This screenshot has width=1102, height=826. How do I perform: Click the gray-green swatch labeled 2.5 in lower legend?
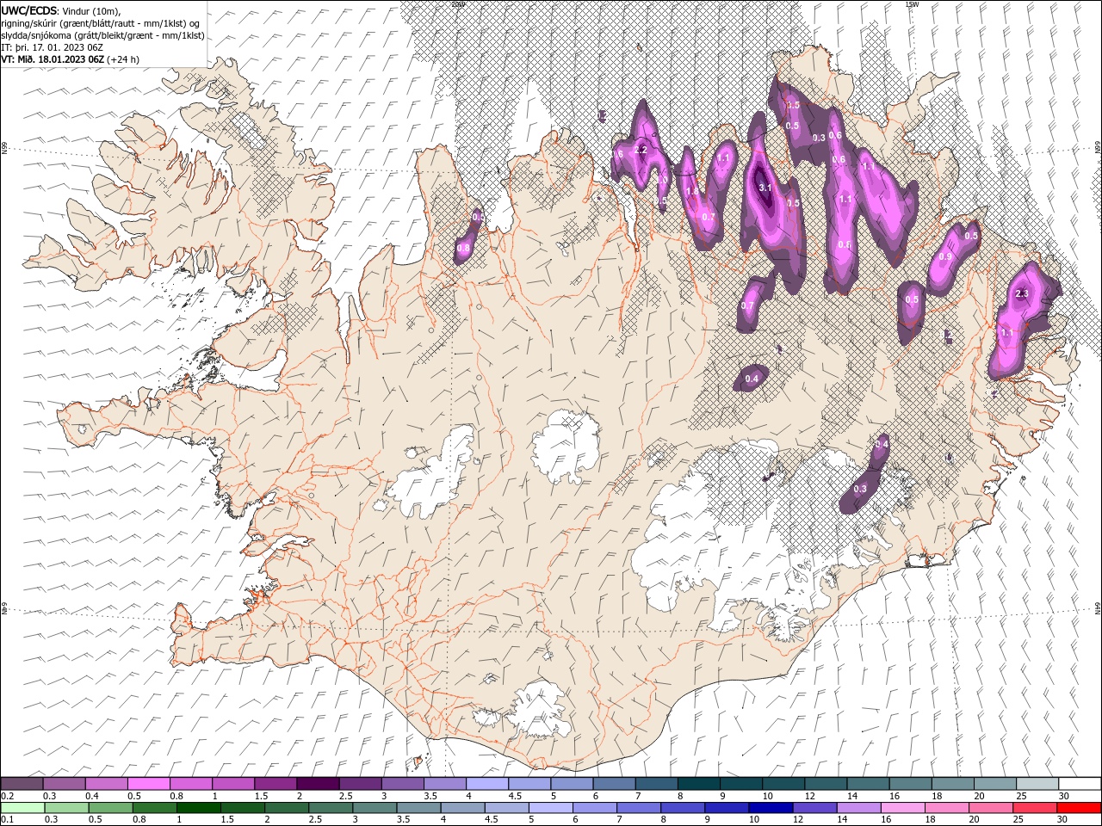(331, 808)
